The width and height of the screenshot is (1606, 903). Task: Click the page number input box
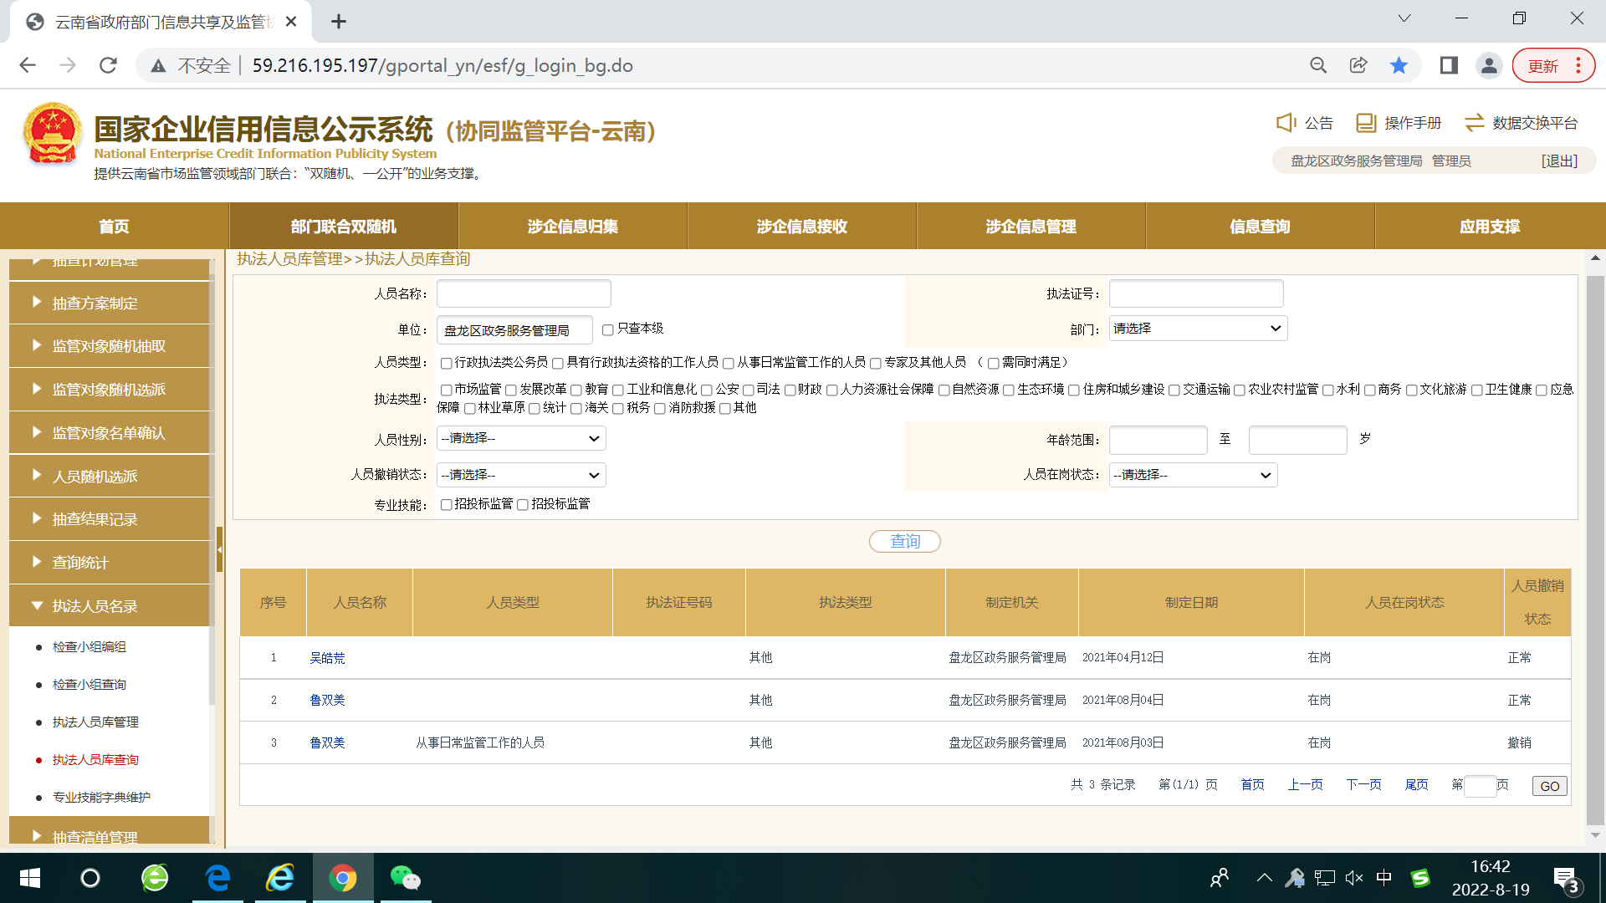[x=1480, y=786]
